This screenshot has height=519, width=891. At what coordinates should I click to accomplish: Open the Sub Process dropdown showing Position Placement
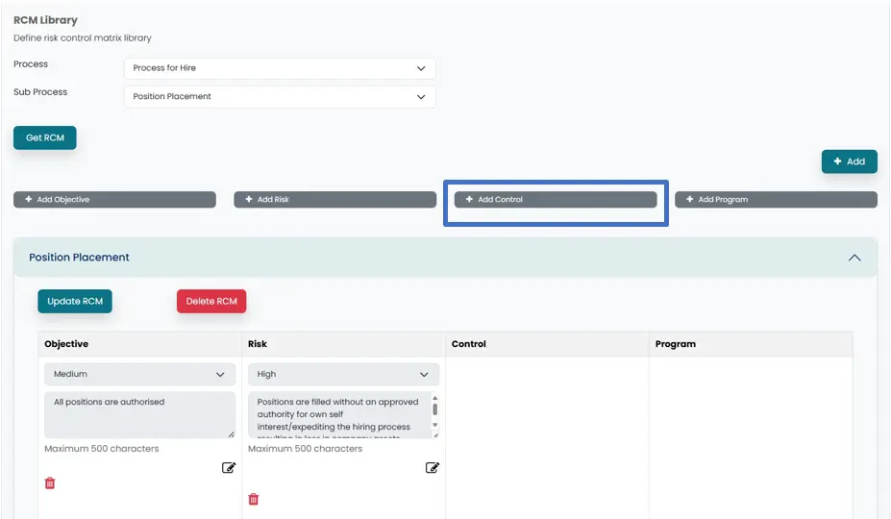pos(280,97)
